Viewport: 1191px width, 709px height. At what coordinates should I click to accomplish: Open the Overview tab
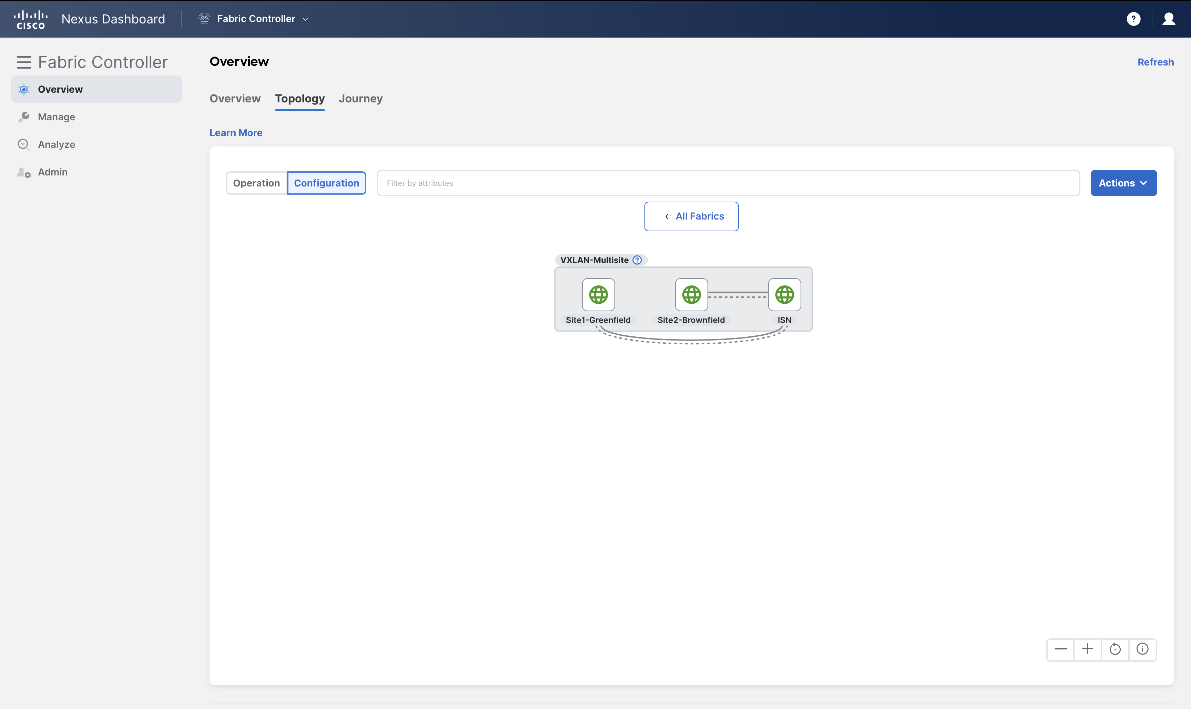tap(235, 99)
